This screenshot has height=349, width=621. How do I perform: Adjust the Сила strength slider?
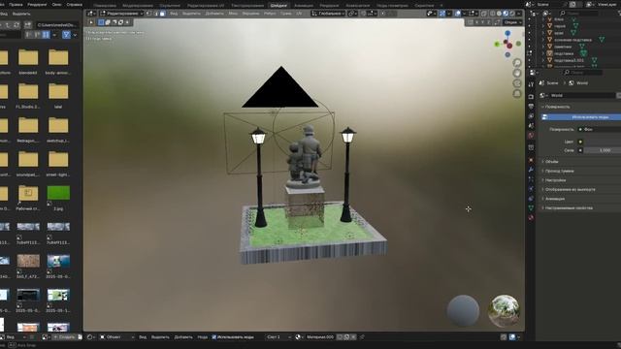[x=603, y=150]
